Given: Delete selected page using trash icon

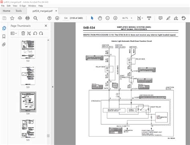Looking at the screenshot, I should [x=23, y=33].
